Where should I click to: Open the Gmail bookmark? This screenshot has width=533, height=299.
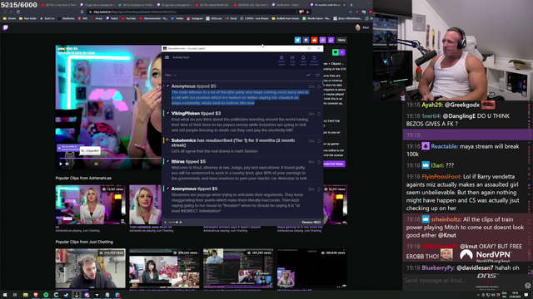(x=232, y=18)
